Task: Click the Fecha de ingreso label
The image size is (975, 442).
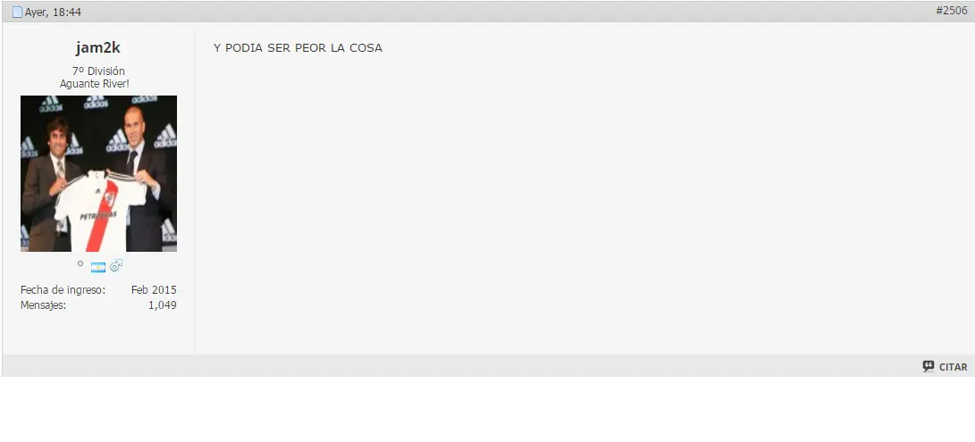Action: pos(63,289)
